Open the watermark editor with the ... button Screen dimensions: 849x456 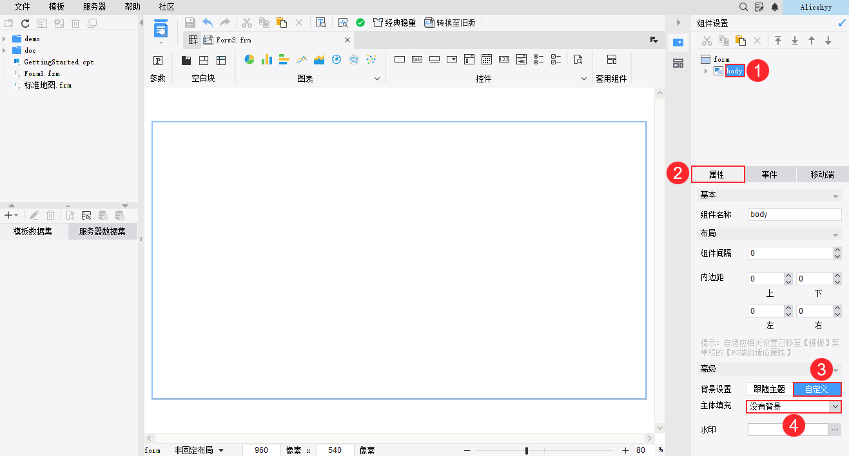point(836,429)
